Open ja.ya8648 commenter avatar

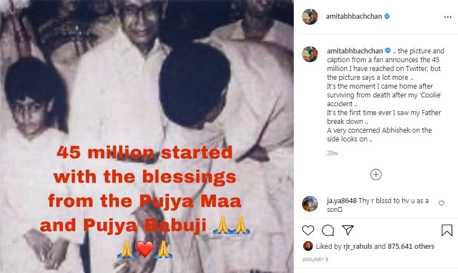coord(310,204)
